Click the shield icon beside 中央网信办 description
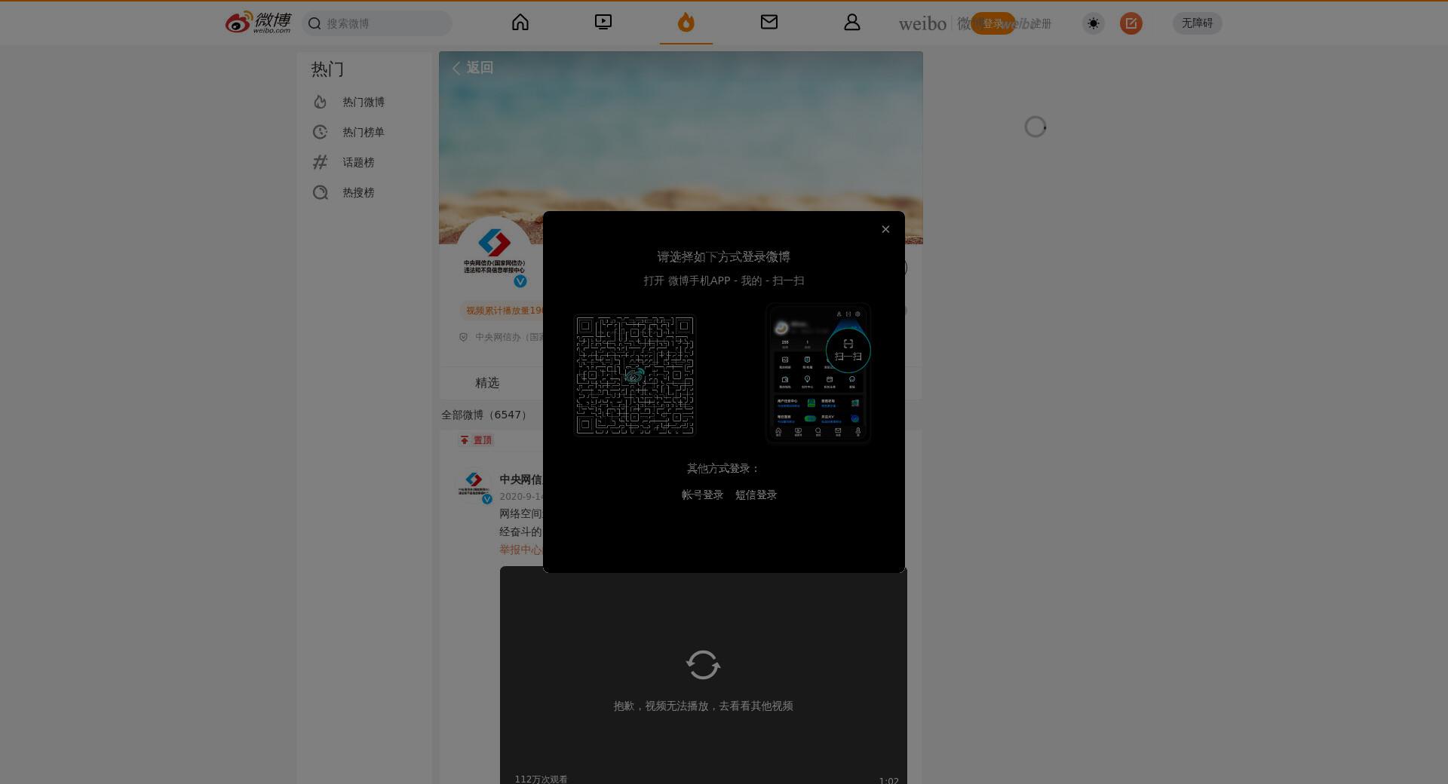This screenshot has height=784, width=1448. pos(464,337)
